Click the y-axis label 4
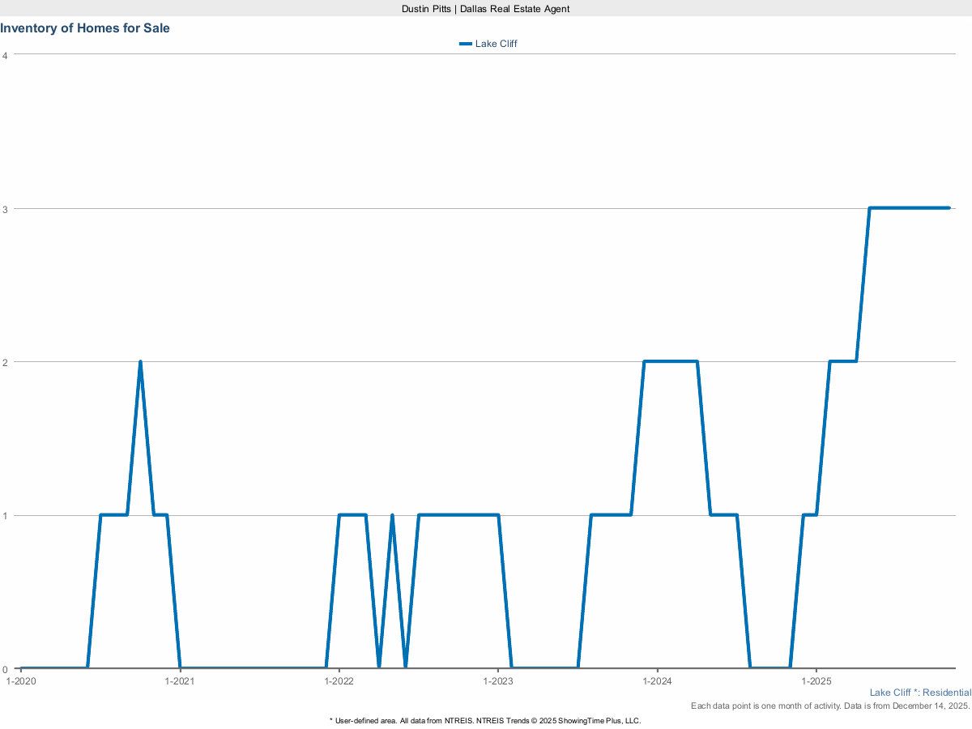972x729 pixels. click(6, 55)
